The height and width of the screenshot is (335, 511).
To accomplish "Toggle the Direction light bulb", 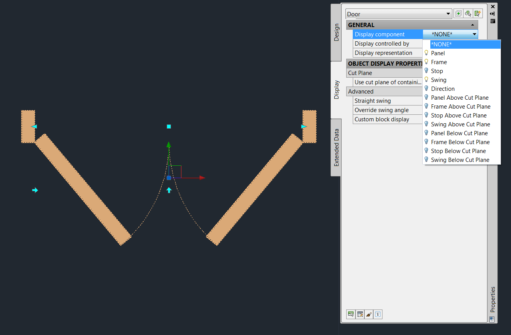I will coord(426,88).
